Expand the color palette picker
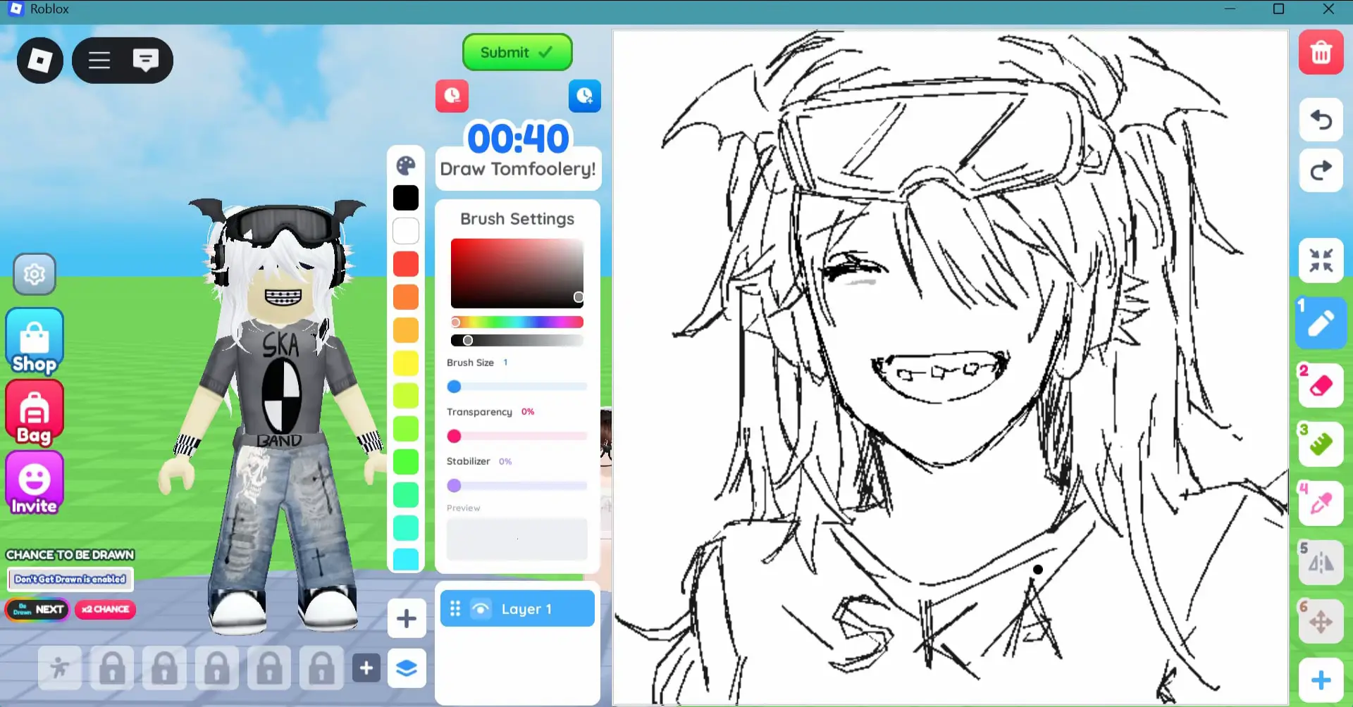The height and width of the screenshot is (707, 1353). pyautogui.click(x=406, y=167)
